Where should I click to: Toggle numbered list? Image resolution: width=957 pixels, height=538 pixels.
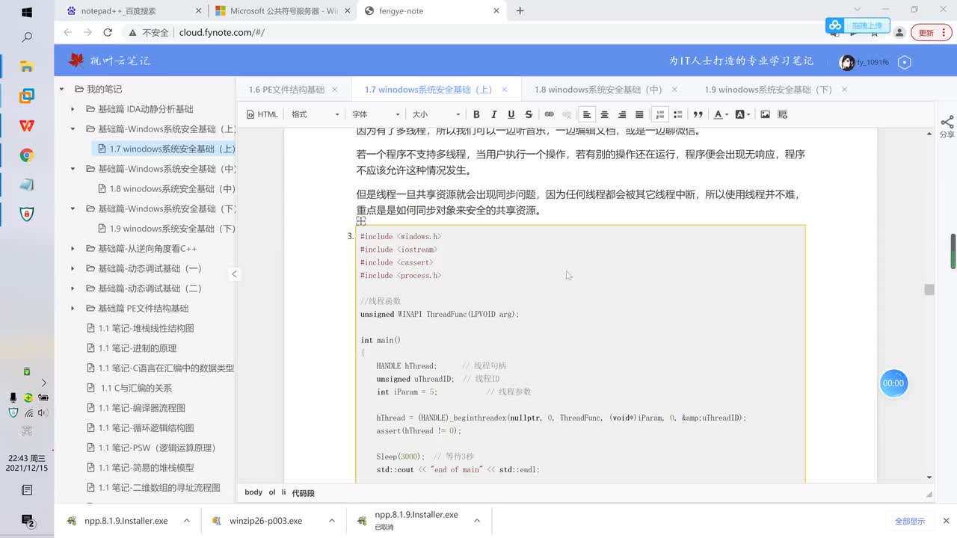660,114
